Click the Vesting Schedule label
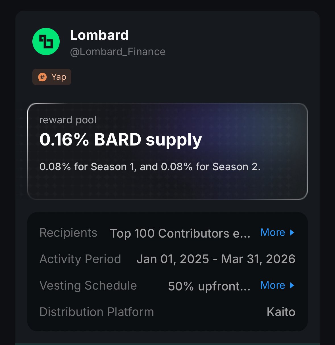The height and width of the screenshot is (345, 335). coord(88,286)
